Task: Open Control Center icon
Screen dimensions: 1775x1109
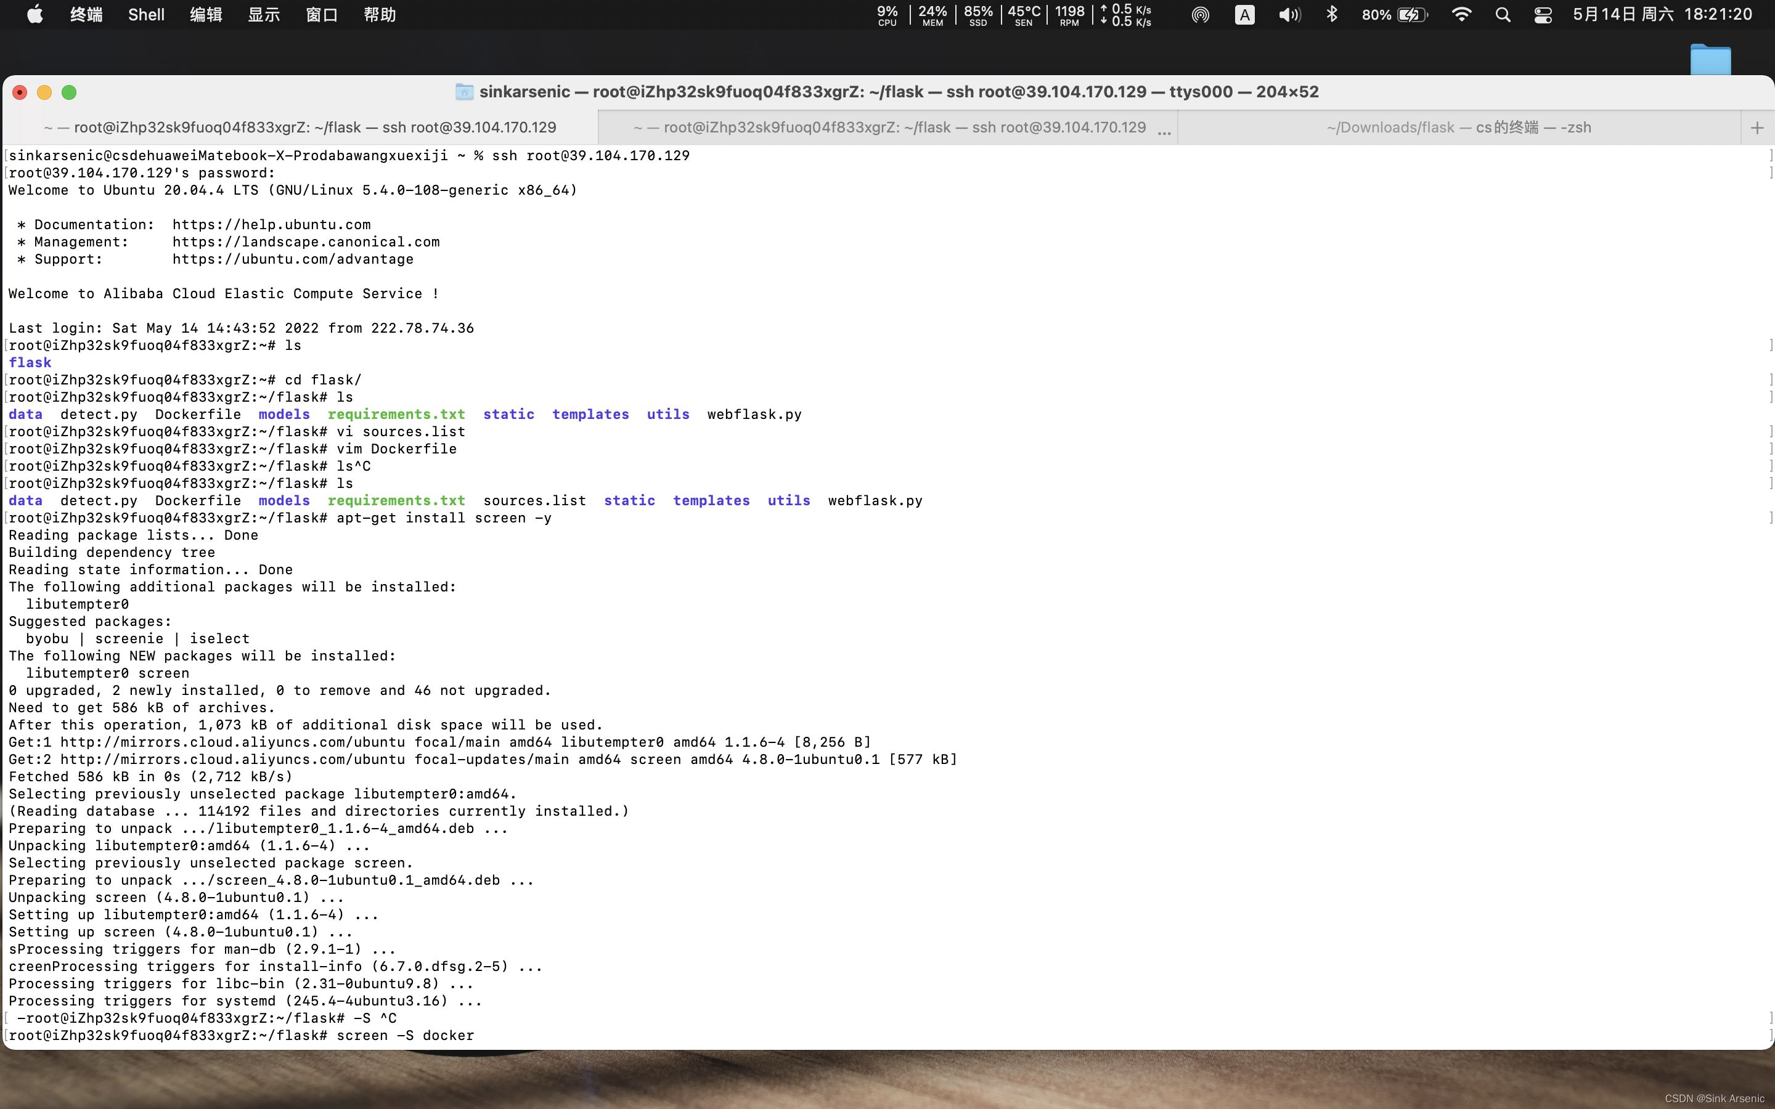Action: pos(1543,15)
